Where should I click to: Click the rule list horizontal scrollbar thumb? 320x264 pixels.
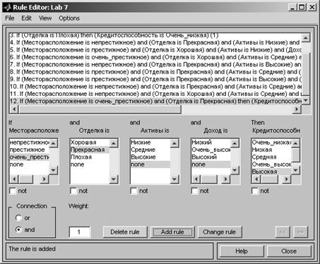tap(100, 109)
